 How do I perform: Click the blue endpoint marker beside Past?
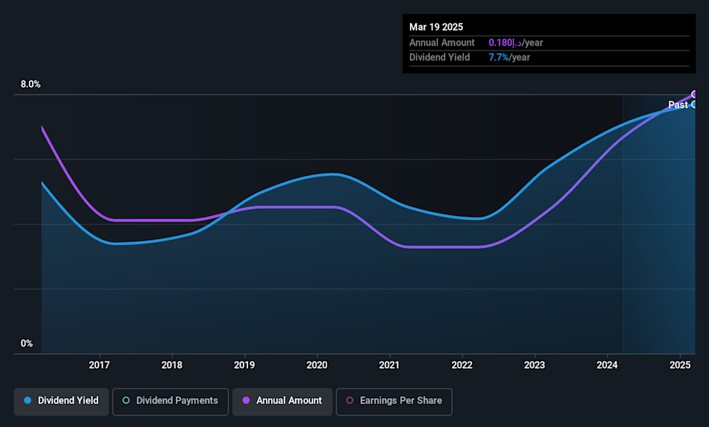[x=694, y=105]
